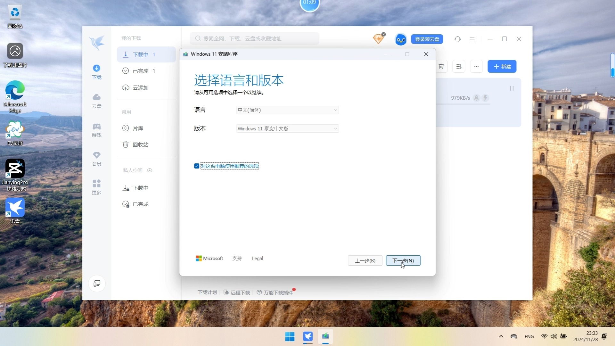Screen dimensions: 615x346
Task: Click the trash delete icon in download toolbar
Action: coord(441,66)
